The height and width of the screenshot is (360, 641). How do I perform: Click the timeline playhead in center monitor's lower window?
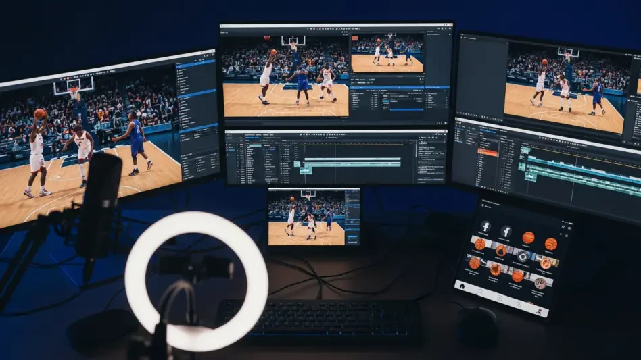(x=335, y=163)
